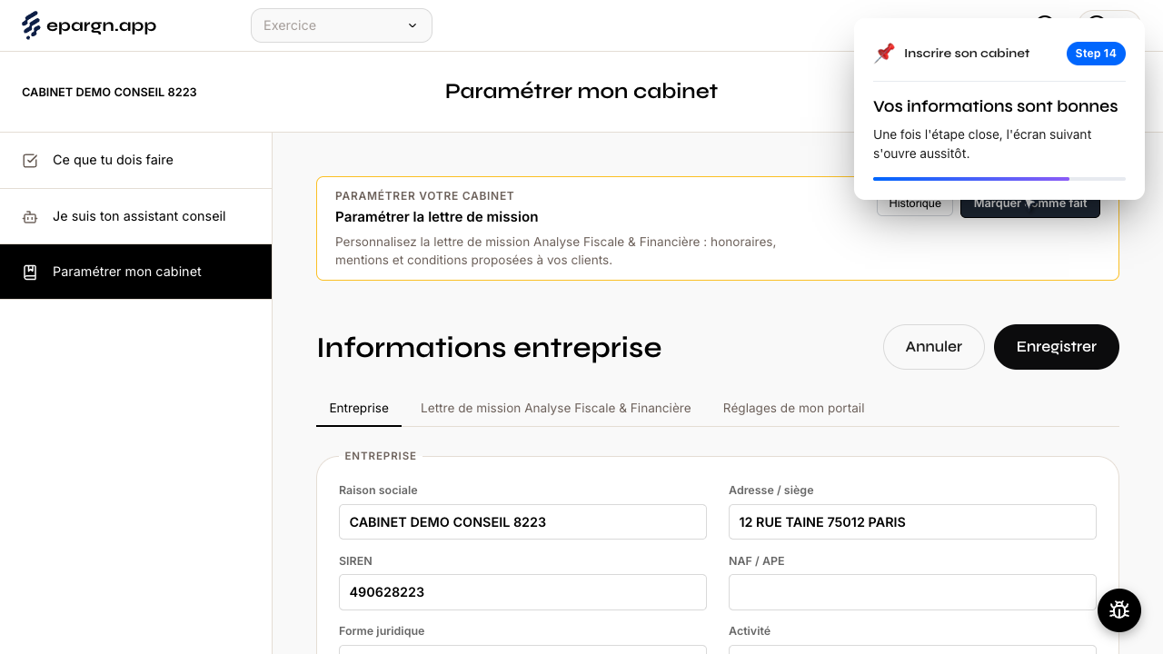Click the ENTREPRISE fieldset legend
The height and width of the screenshot is (654, 1163).
(x=381, y=456)
